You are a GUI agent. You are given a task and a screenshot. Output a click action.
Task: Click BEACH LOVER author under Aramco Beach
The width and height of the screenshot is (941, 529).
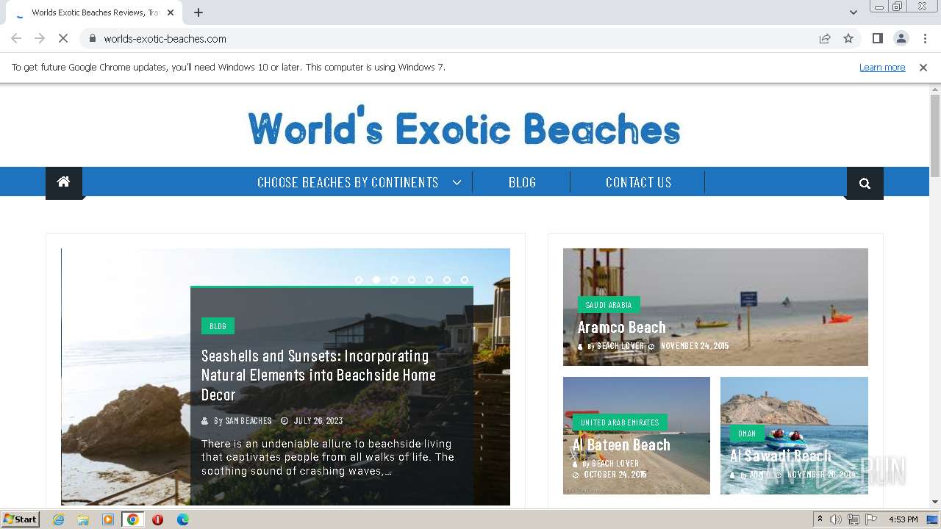(620, 346)
